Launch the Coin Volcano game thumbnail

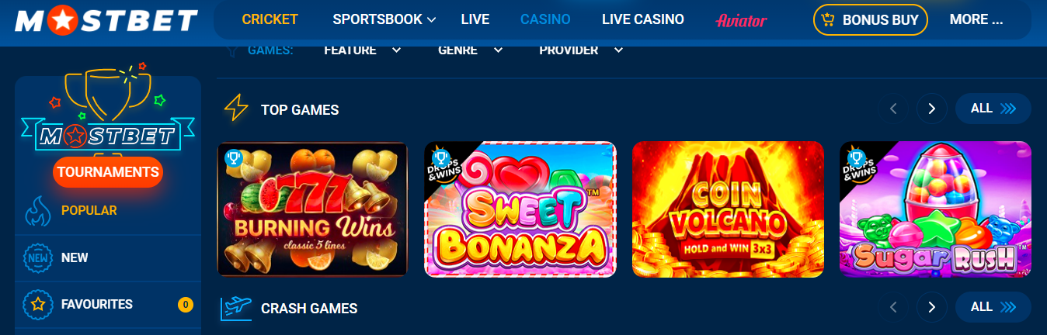728,209
